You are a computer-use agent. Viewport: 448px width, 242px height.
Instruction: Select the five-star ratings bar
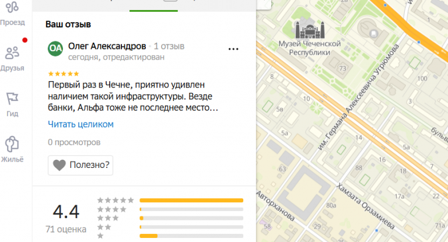pyautogui.click(x=191, y=200)
